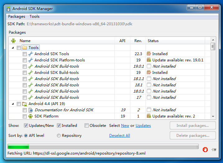Click the SDK Platform Android robot icon
The image size is (223, 163).
(x=30, y=116)
